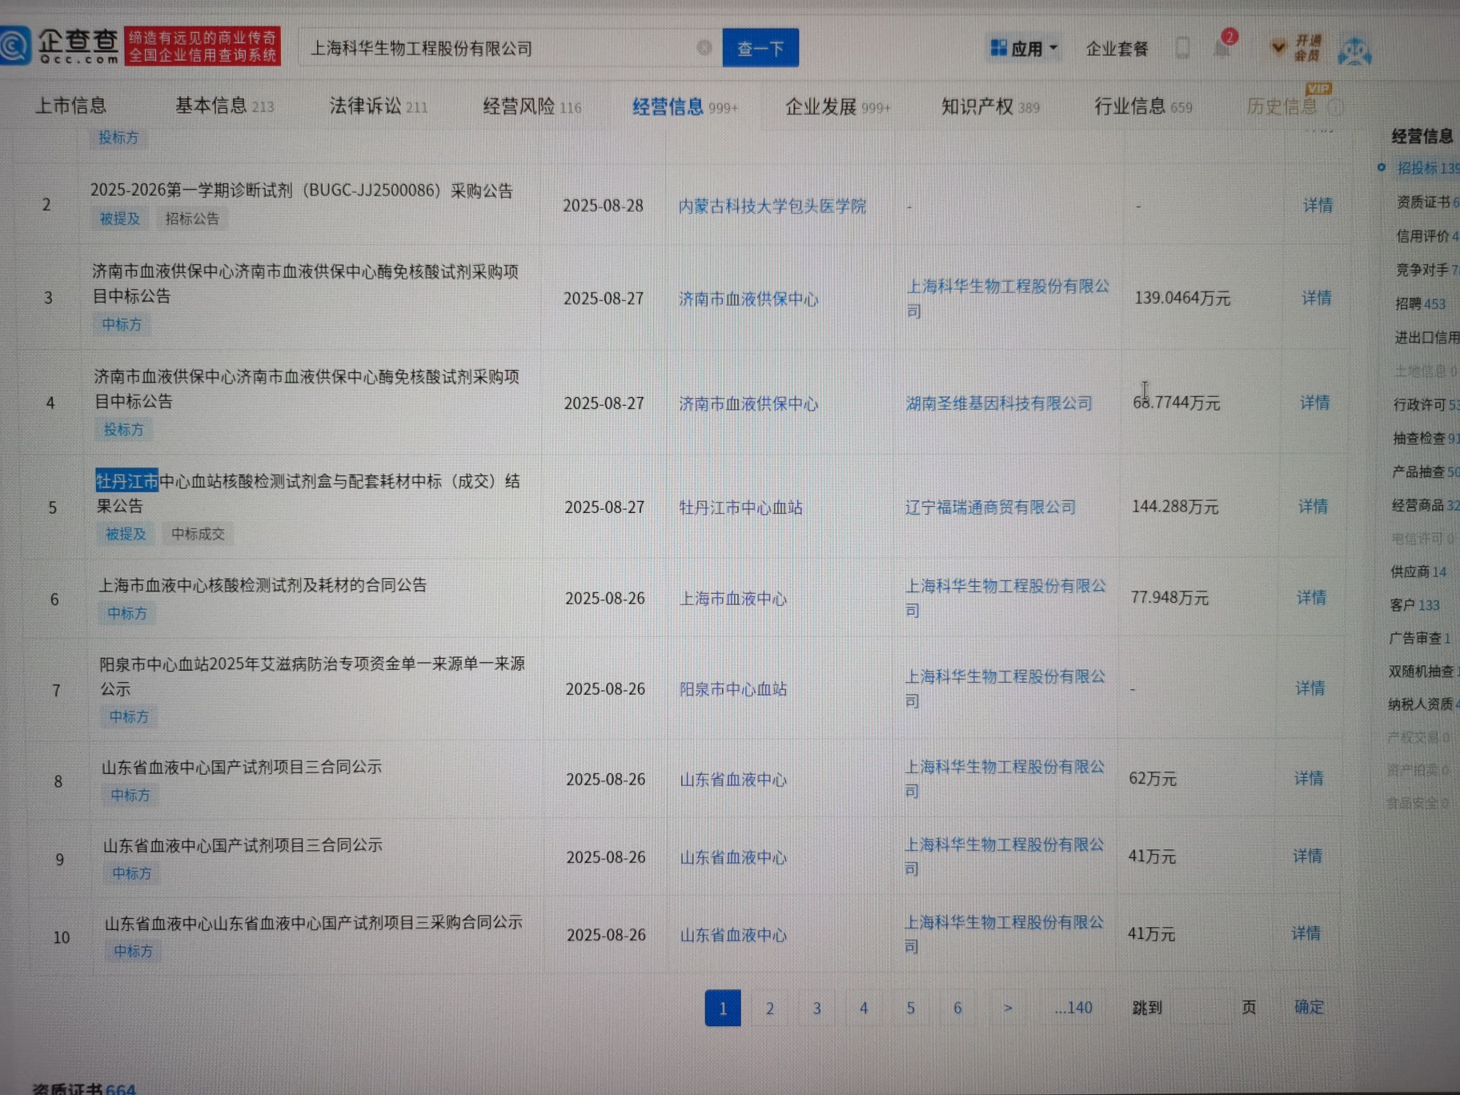Clear the search box with the X icon
1460x1095 pixels.
tap(704, 48)
